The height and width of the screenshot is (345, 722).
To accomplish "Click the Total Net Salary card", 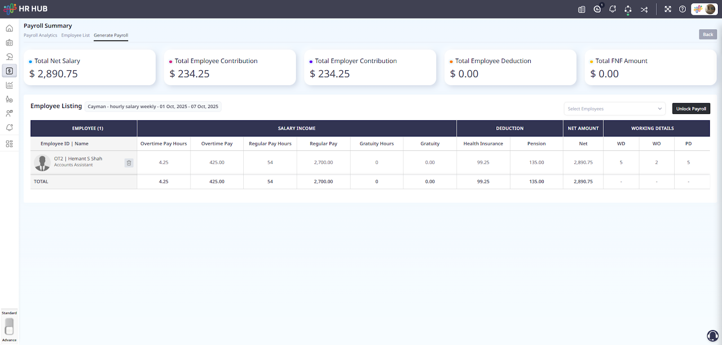I will point(90,68).
